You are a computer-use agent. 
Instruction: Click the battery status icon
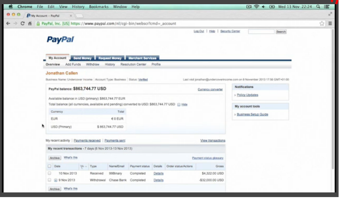click(272, 7)
